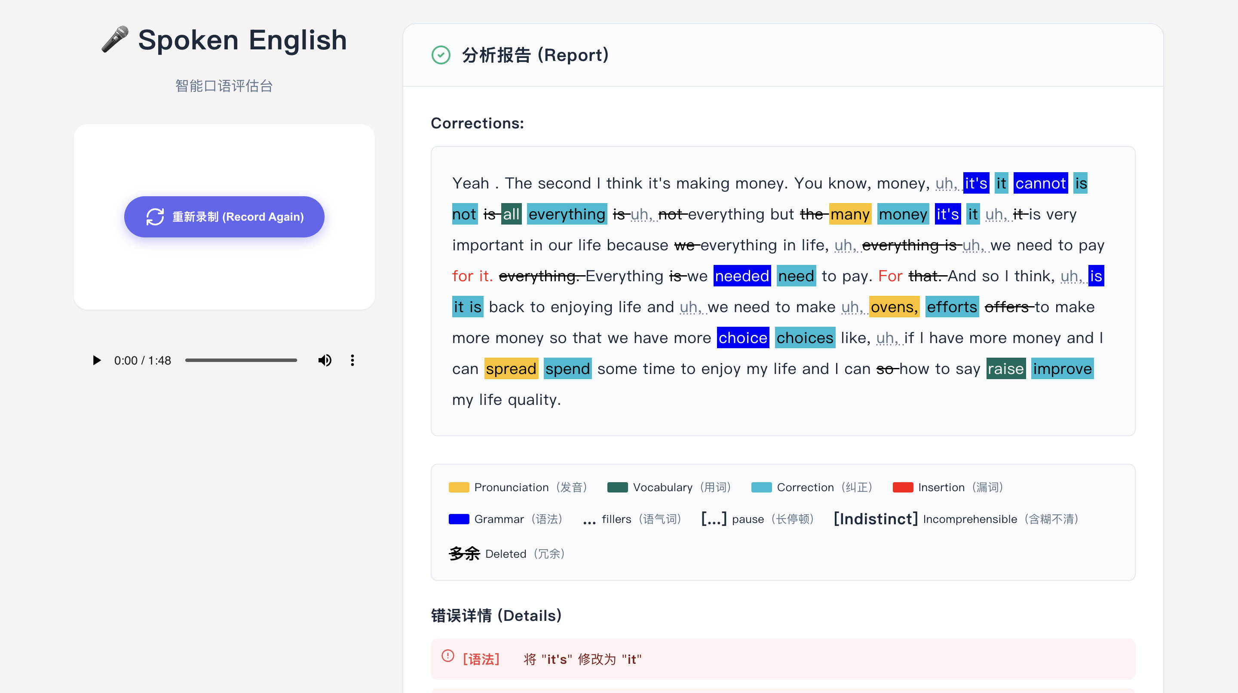The image size is (1238, 693).
Task: Click the green check report icon
Action: [441, 55]
